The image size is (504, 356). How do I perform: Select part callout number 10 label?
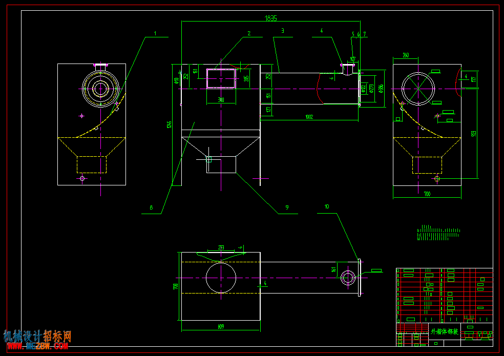(327, 207)
